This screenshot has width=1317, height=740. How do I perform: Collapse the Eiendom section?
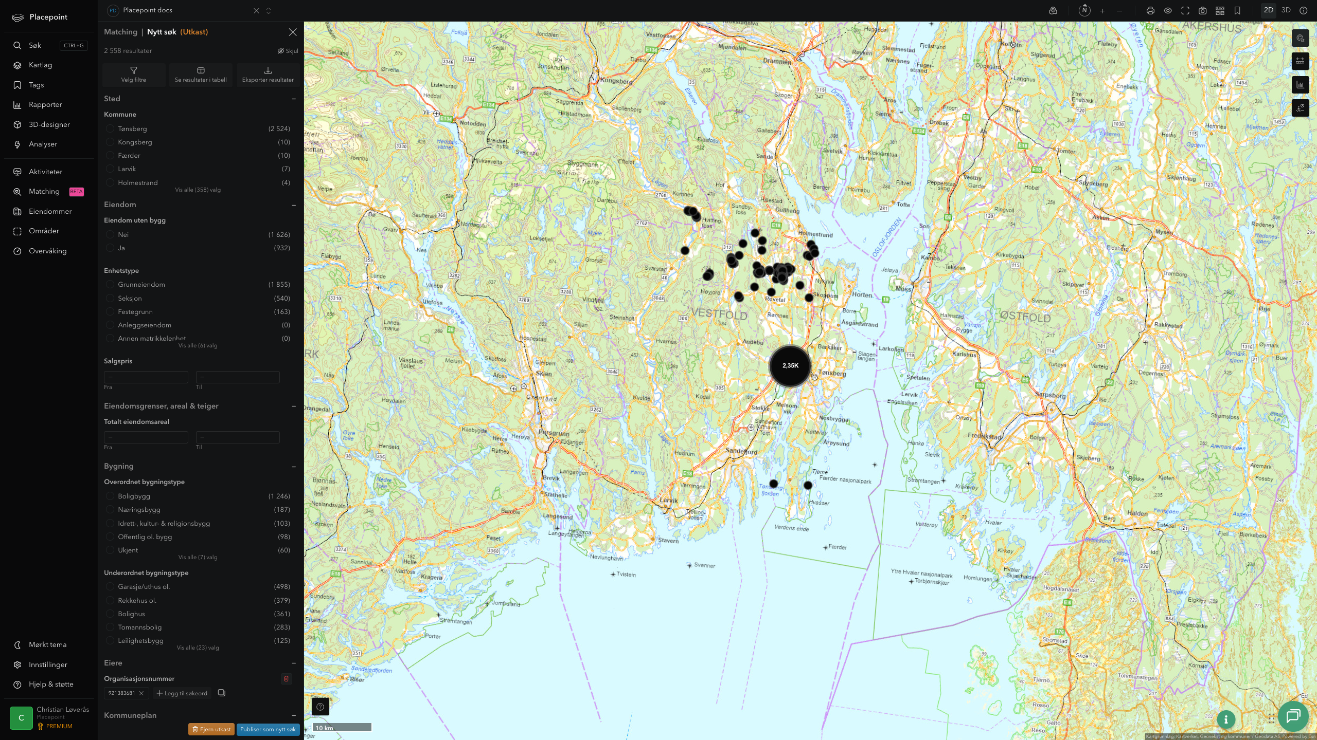click(x=294, y=205)
